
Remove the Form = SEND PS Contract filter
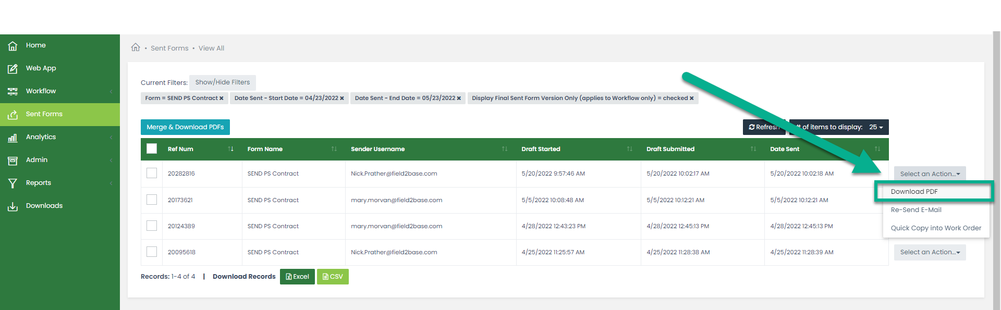pyautogui.click(x=222, y=98)
